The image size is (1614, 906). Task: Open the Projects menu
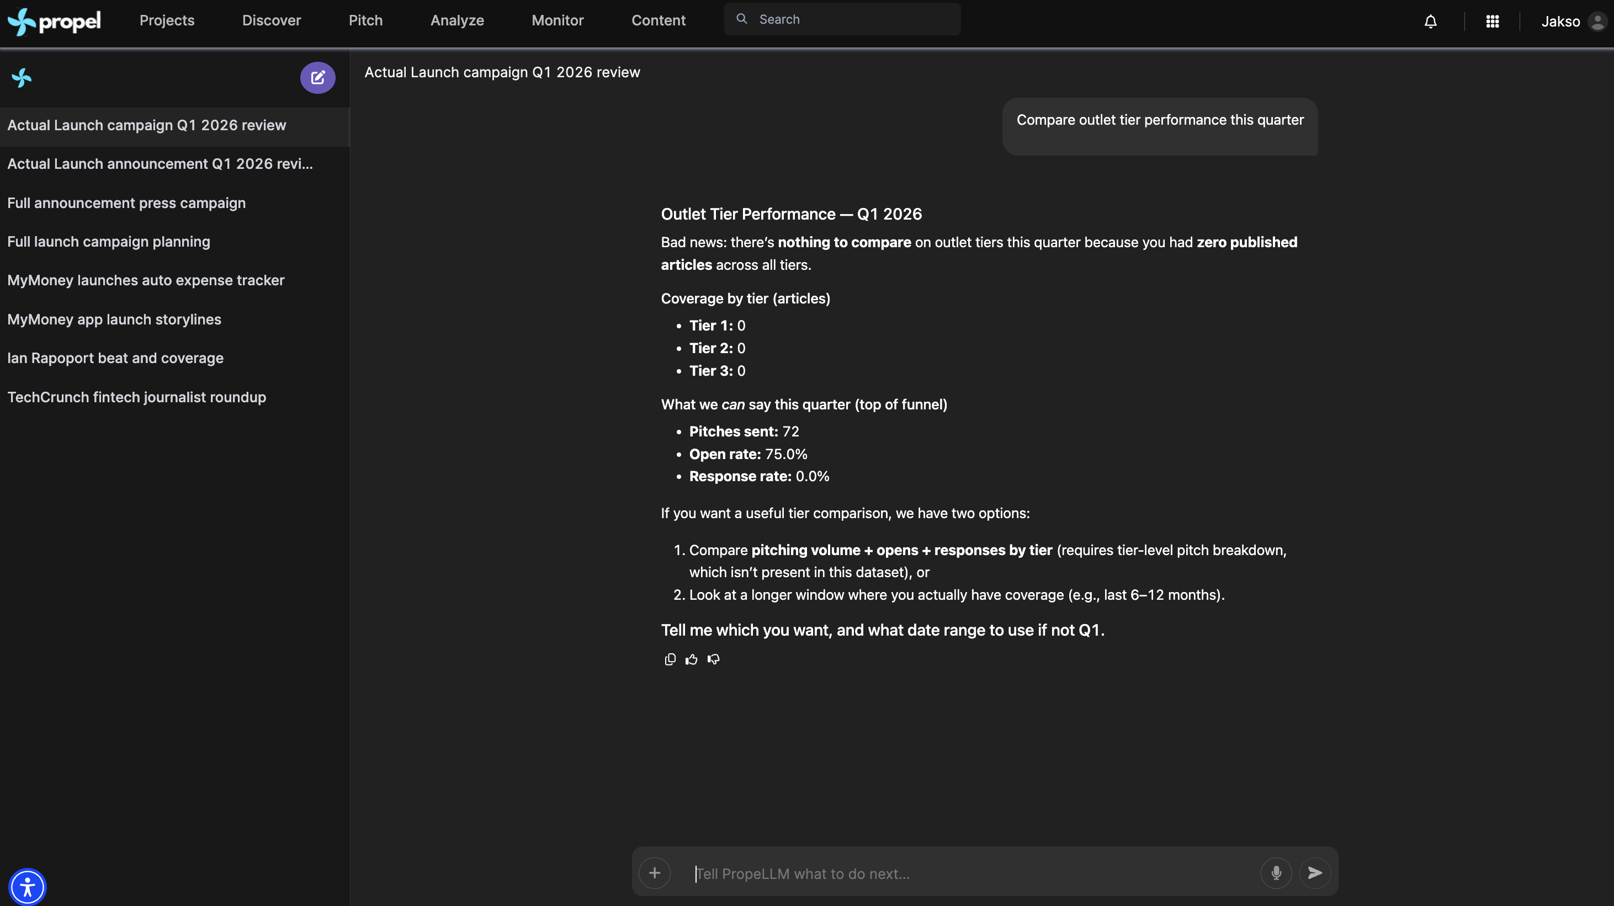coord(167,20)
